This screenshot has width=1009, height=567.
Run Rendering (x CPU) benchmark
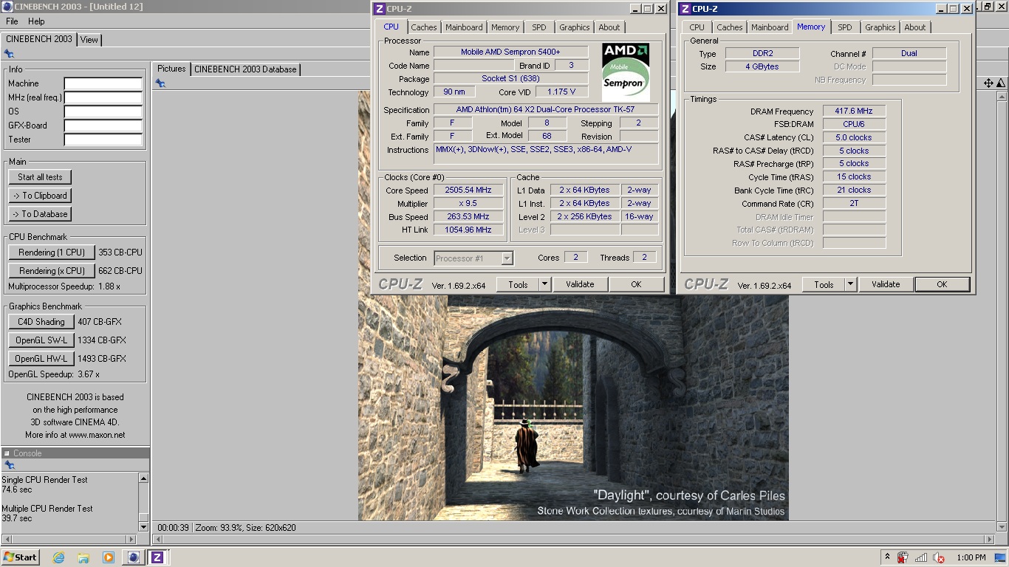click(52, 271)
